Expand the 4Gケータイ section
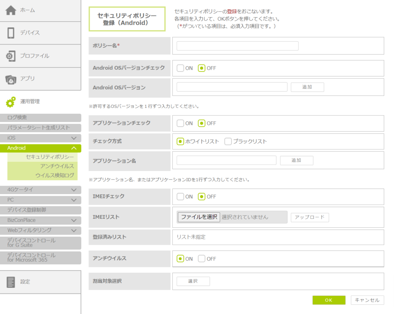This screenshot has height=314, width=394. pos(74,190)
